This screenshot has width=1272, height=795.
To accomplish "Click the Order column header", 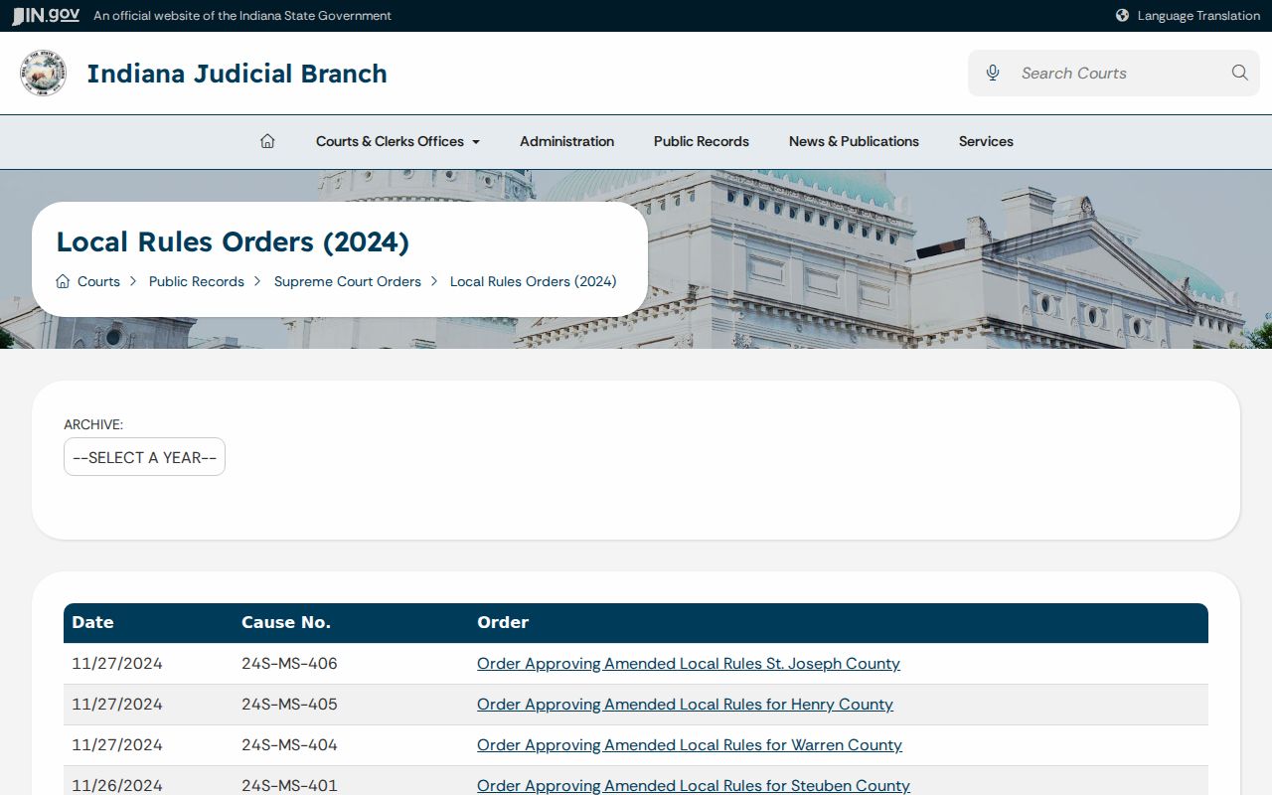I will [x=503, y=623].
